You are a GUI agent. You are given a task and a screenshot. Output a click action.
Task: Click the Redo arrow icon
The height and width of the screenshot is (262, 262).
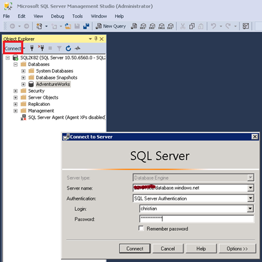[x=228, y=26]
